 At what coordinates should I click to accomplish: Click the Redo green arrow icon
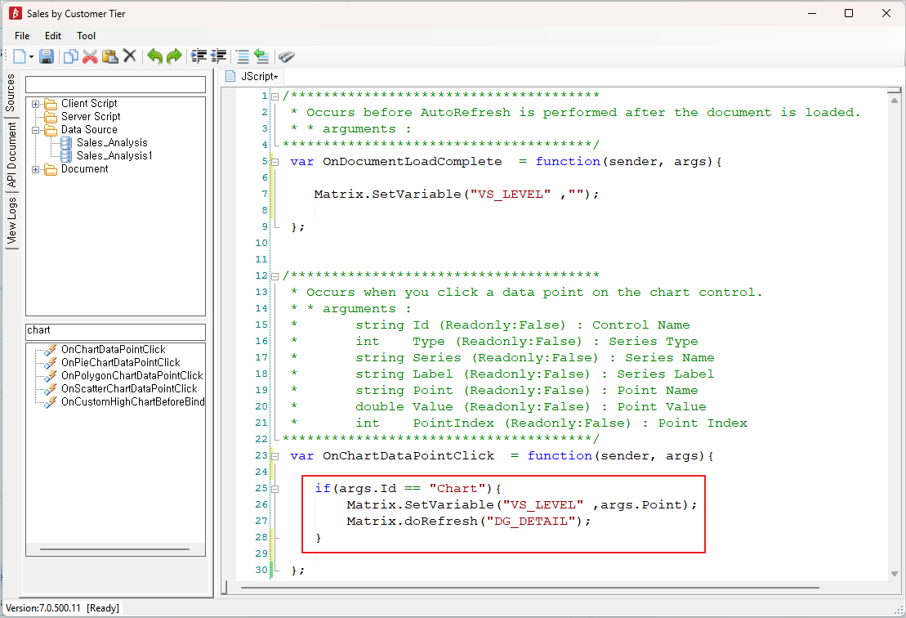pyautogui.click(x=174, y=56)
